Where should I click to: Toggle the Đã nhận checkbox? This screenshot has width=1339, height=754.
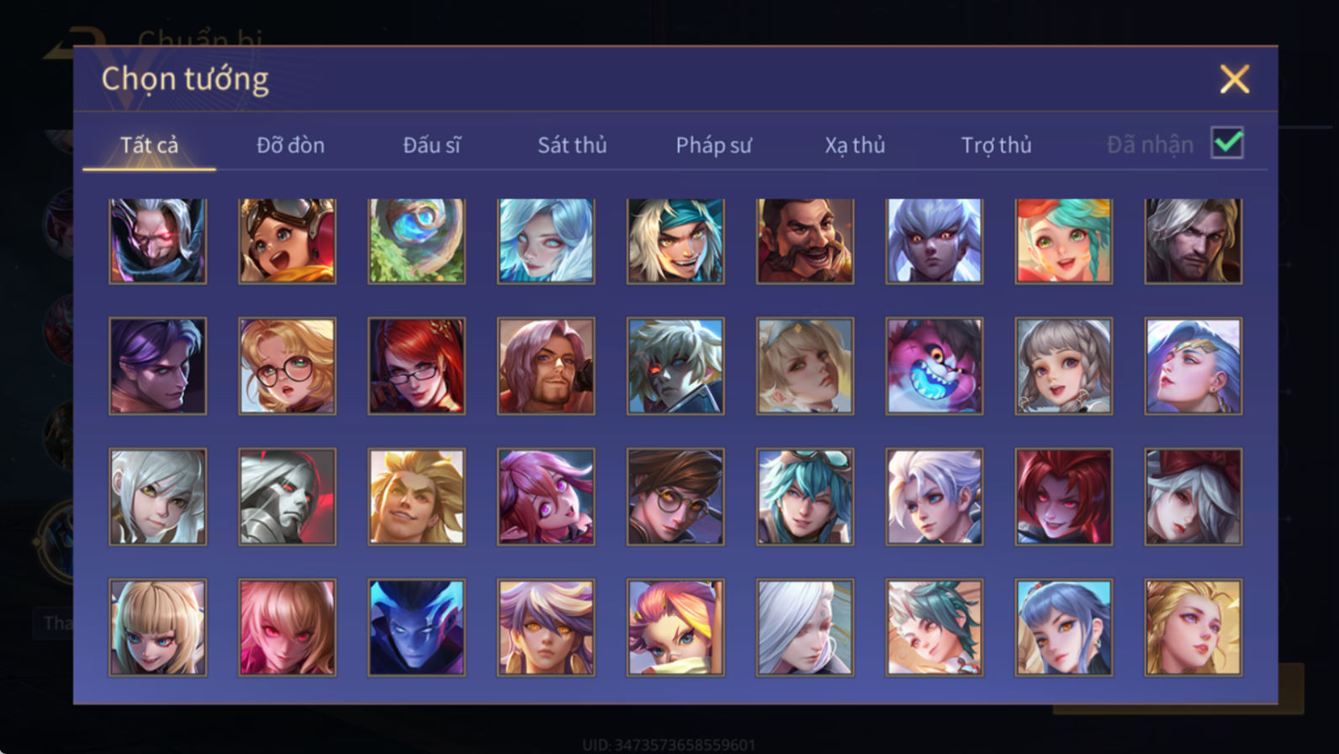[x=1227, y=143]
